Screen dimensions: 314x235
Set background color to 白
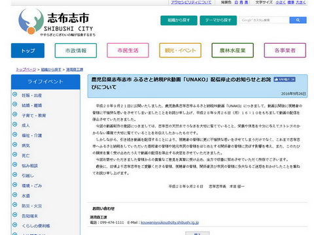coord(236,2)
